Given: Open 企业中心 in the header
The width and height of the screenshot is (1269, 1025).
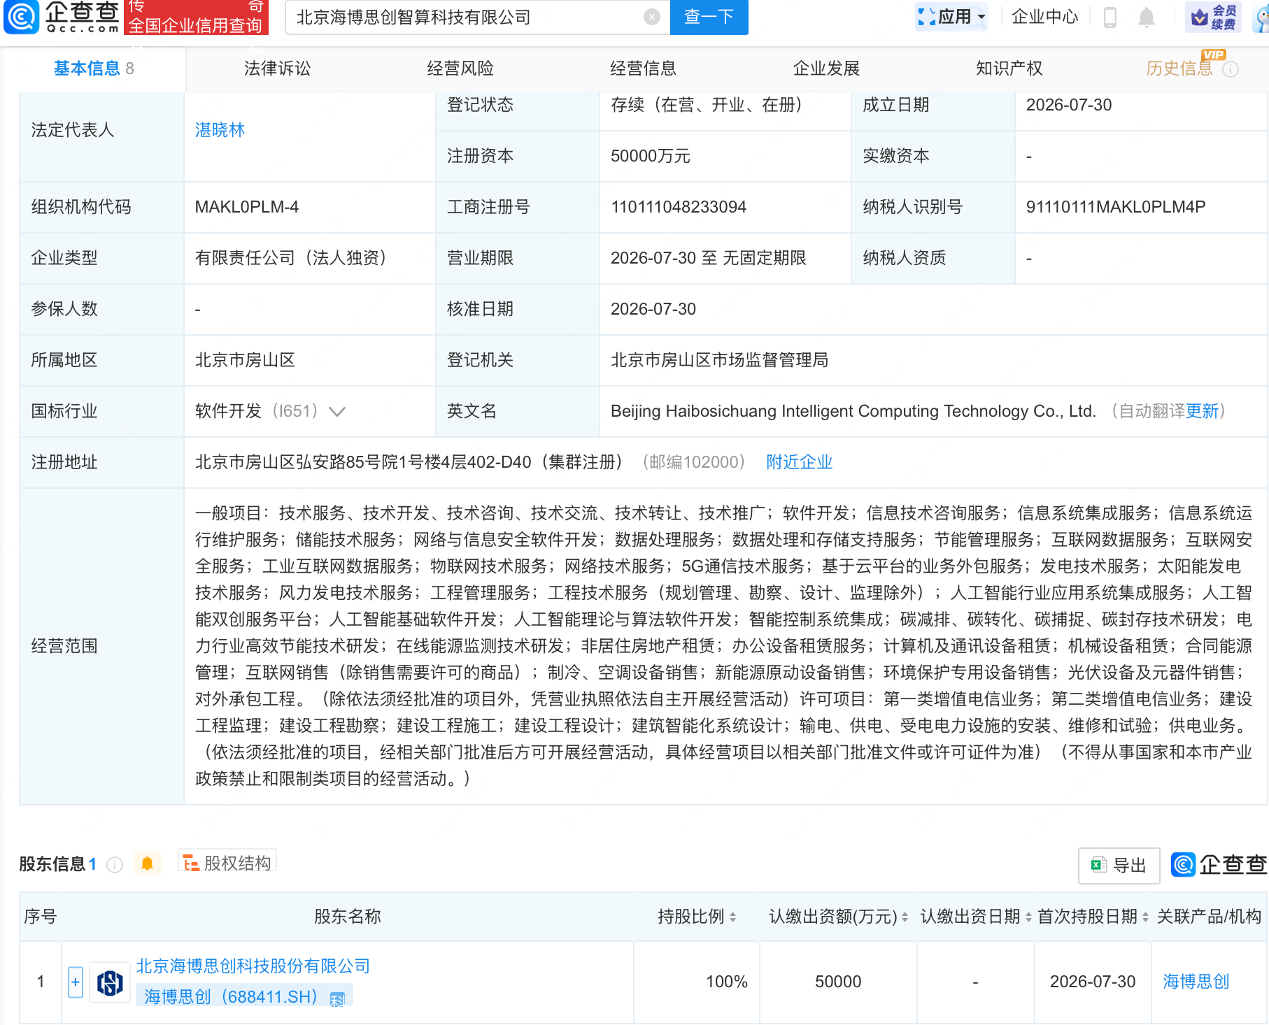Looking at the screenshot, I should (1045, 17).
